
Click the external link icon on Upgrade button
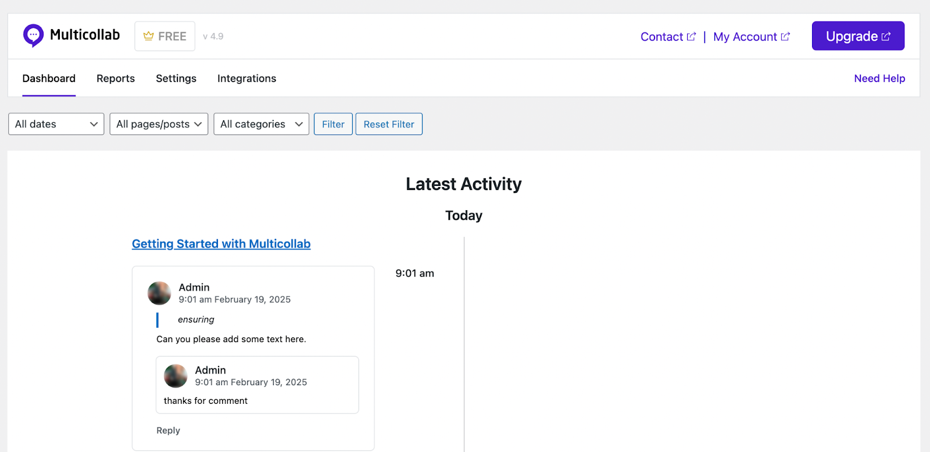886,37
